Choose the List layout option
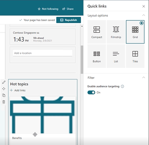This screenshot has height=145, width=149. (116, 56)
